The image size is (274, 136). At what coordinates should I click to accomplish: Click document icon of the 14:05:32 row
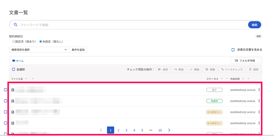[x=12, y=112]
